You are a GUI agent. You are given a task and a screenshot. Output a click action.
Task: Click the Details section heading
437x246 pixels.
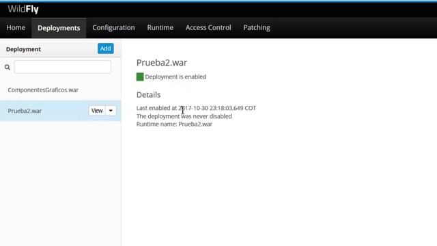148,95
